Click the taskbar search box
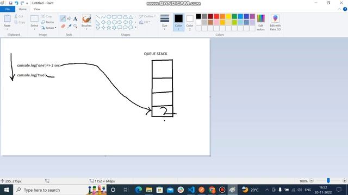The height and width of the screenshot is (195, 348). 60,190
